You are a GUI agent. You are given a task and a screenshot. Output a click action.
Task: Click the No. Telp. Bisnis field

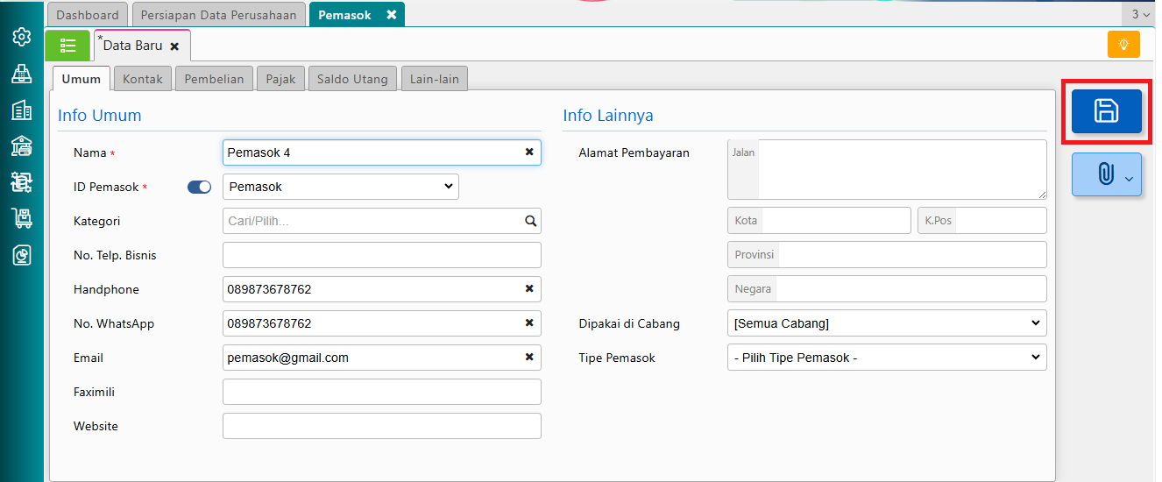(x=382, y=255)
